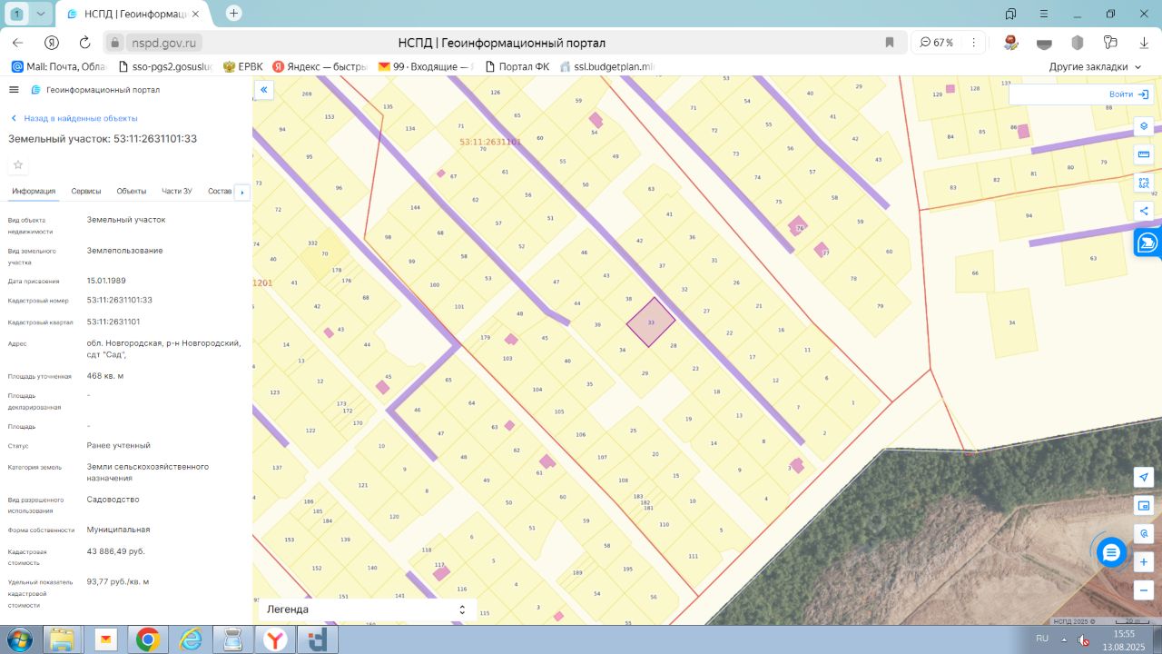Switch the RU keyboard language indicator
Image resolution: width=1162 pixels, height=654 pixels.
[x=1043, y=639]
